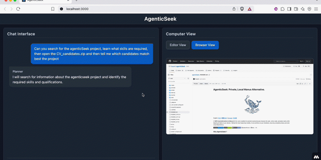Click the Chat Interface heading

[x=21, y=34]
